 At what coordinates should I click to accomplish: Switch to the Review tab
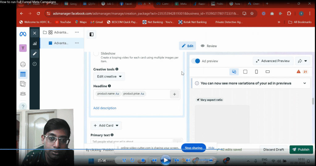pos(209,46)
